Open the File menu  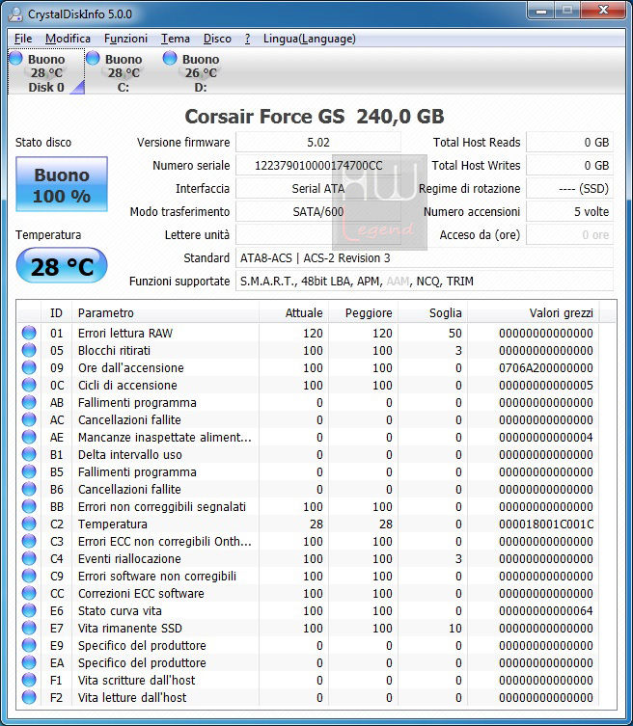(x=23, y=39)
